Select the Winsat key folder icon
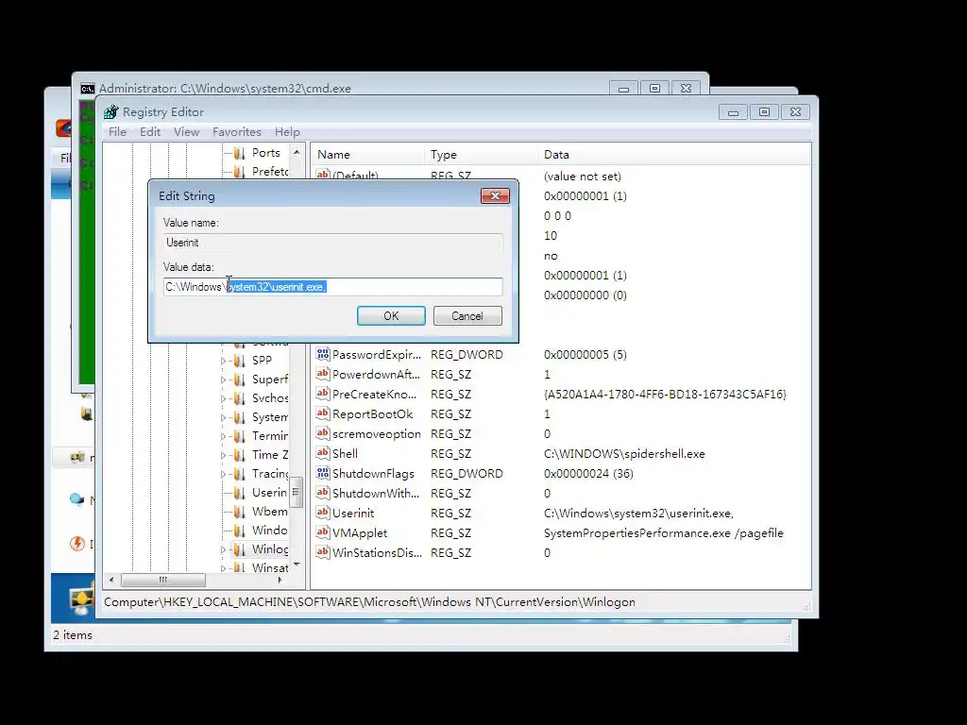This screenshot has width=967, height=725. pos(239,567)
